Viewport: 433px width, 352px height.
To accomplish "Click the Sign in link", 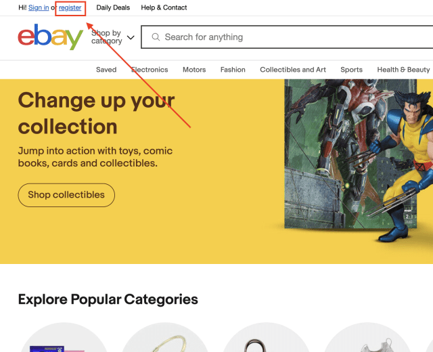I will coord(39,7).
